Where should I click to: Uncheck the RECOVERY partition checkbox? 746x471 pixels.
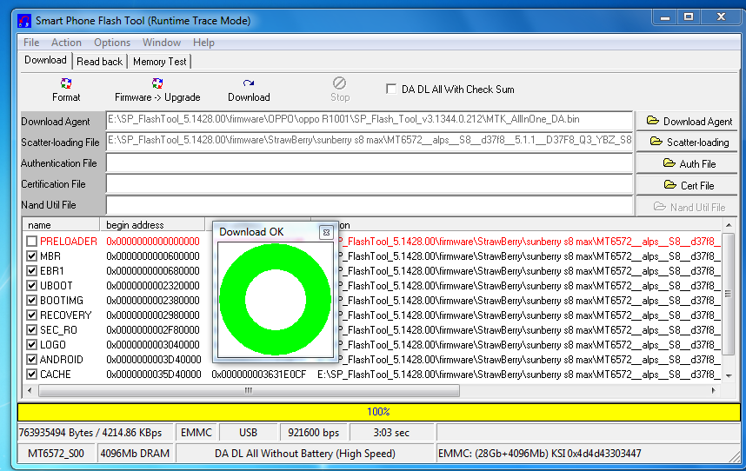31,315
